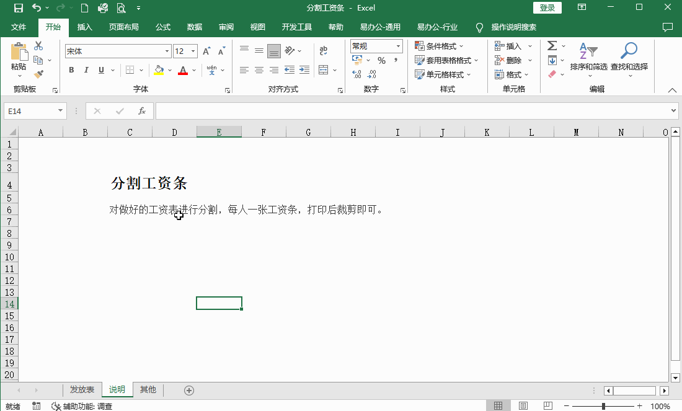Toggle italic formatting
This screenshot has height=411, width=682.
pos(86,70)
